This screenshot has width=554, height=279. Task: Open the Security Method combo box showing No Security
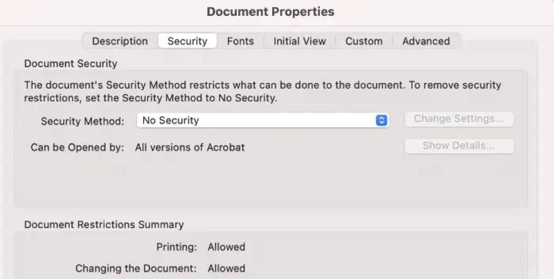click(256, 120)
